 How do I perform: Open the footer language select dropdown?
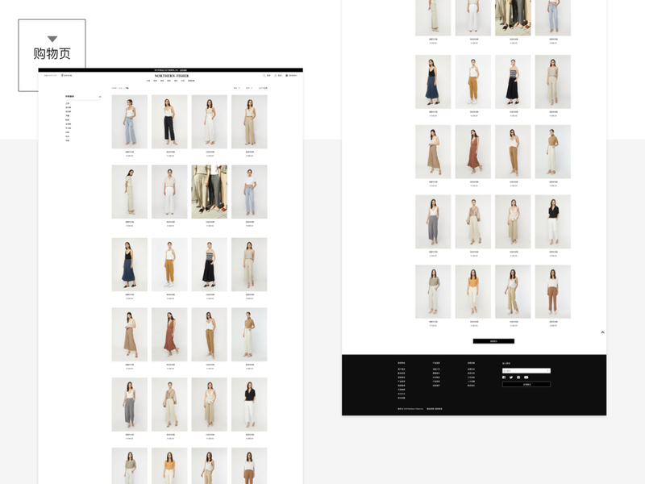526,371
